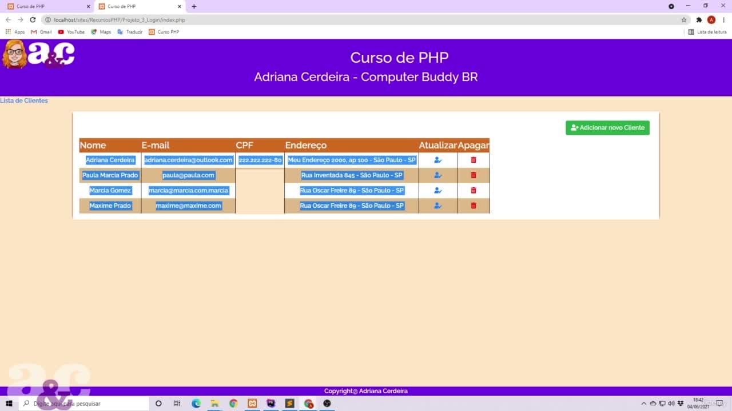Open the browser extensions puzzle icon
This screenshot has width=732, height=411.
[x=699, y=19]
